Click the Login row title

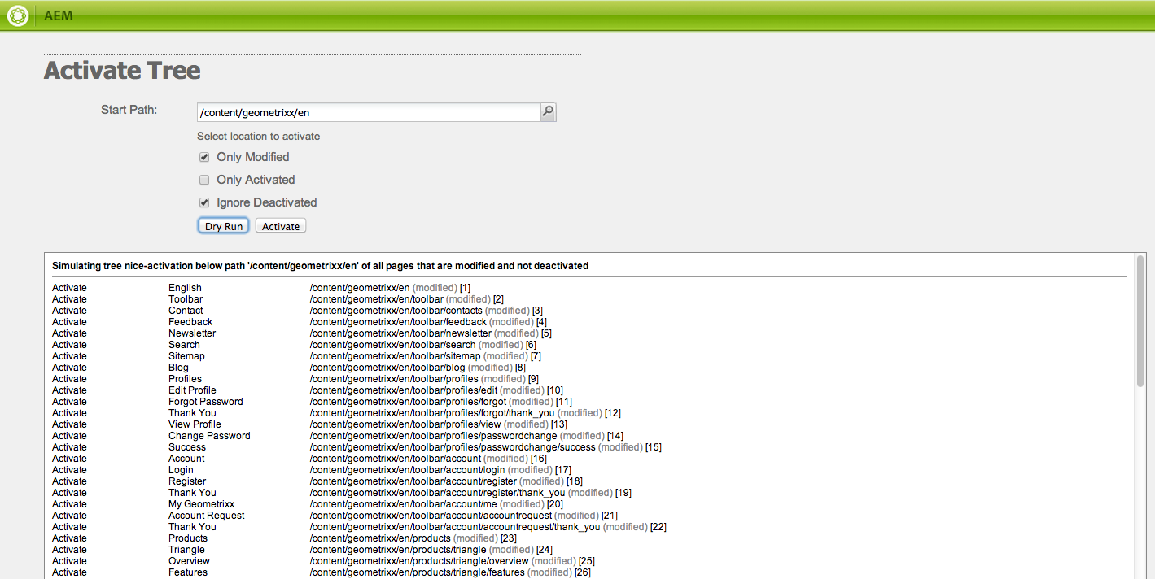point(181,470)
